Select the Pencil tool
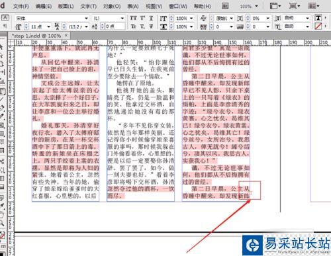 pos(2,116)
